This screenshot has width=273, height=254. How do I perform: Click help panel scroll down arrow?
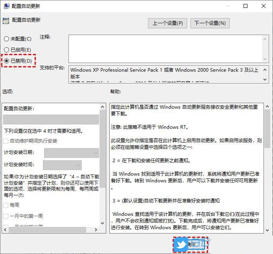267,230
